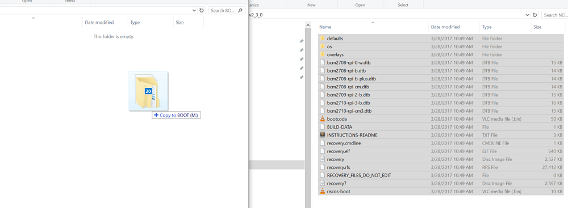
Task: Refresh the right window's v2_3_0 folder
Action: (x=534, y=15)
